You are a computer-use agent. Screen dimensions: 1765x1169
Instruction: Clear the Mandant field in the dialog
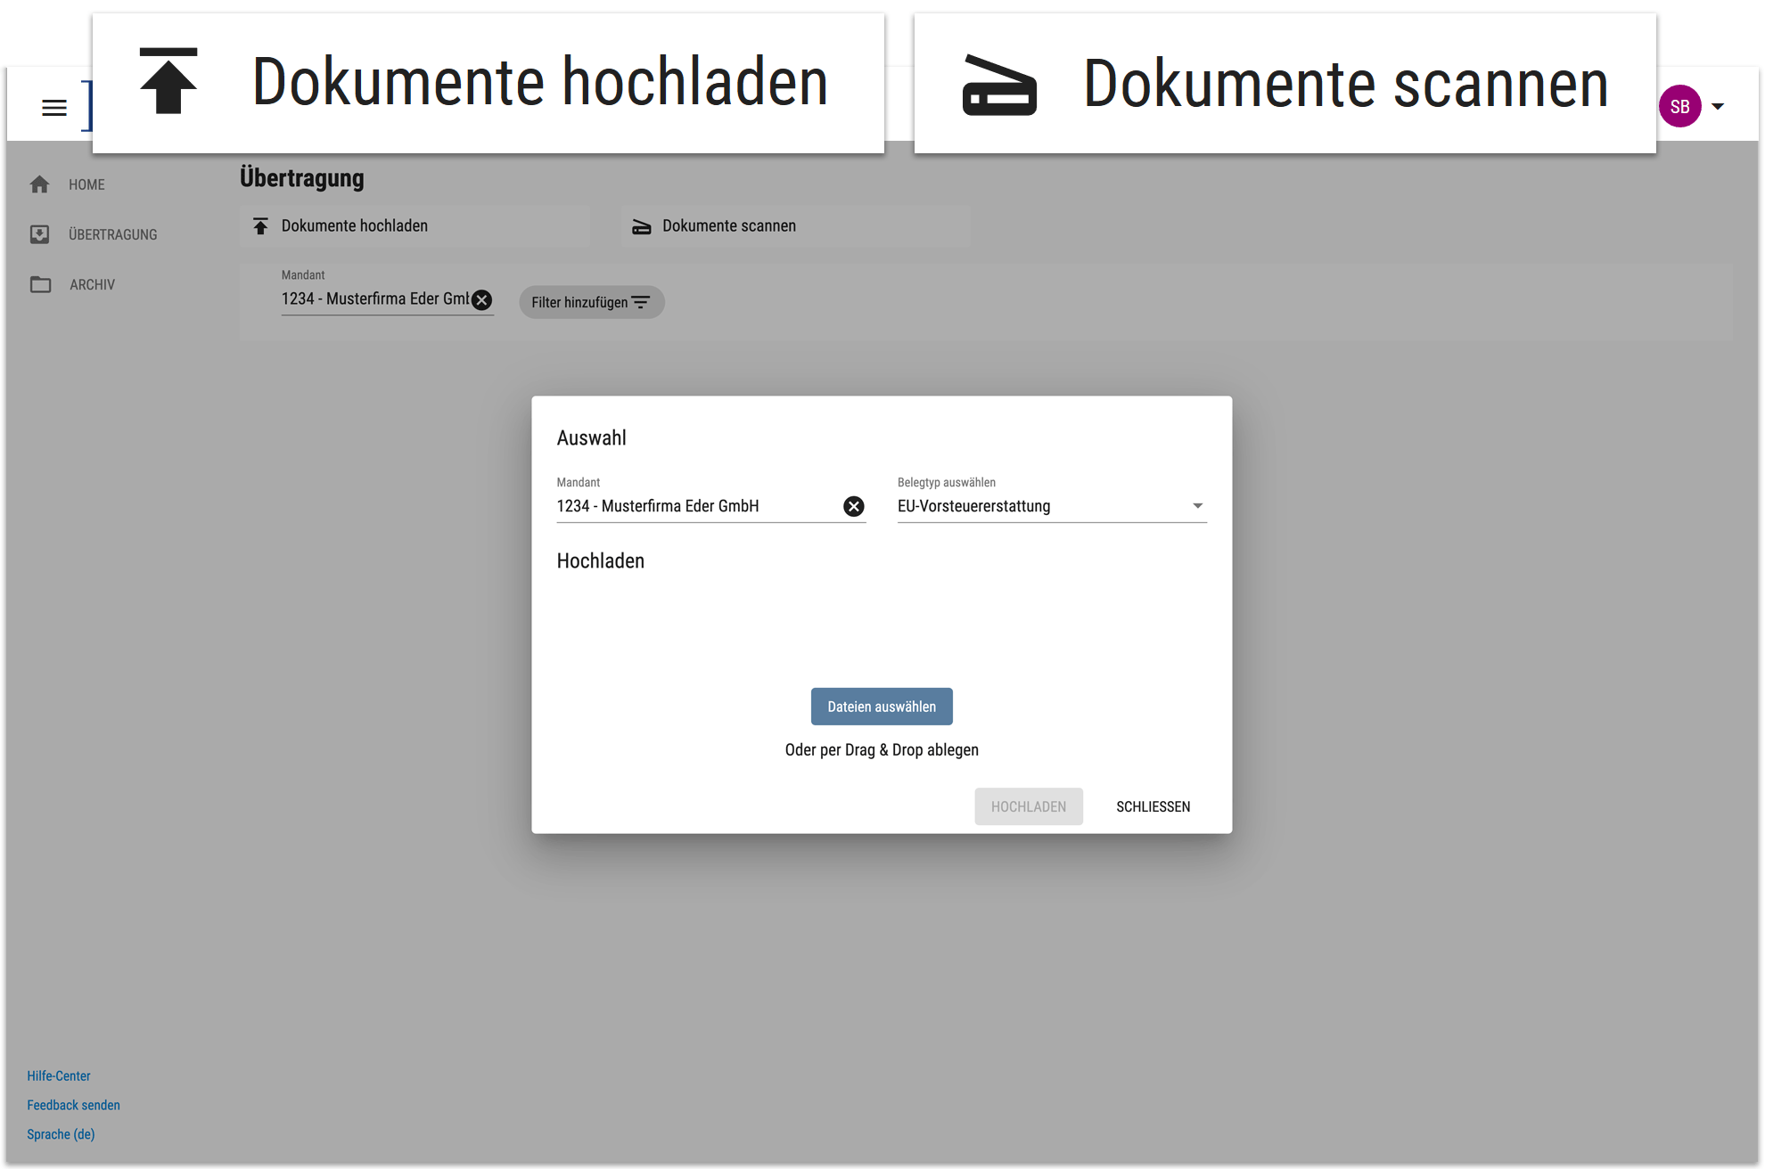pyautogui.click(x=853, y=506)
